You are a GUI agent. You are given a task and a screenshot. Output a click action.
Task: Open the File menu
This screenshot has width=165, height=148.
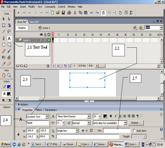pyautogui.click(x=3, y=7)
